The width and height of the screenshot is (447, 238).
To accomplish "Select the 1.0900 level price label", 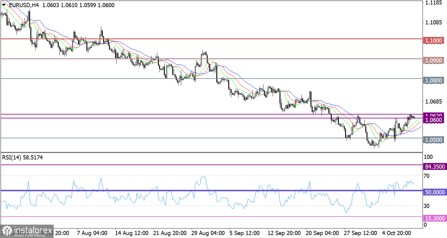I will point(434,61).
